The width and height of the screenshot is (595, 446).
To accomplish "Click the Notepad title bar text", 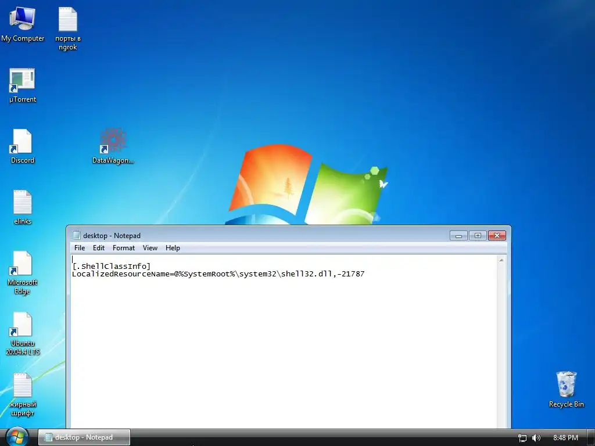I will (112, 236).
